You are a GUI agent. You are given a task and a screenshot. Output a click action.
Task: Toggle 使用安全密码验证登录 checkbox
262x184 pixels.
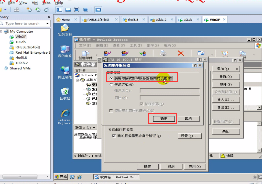click(x=111, y=111)
